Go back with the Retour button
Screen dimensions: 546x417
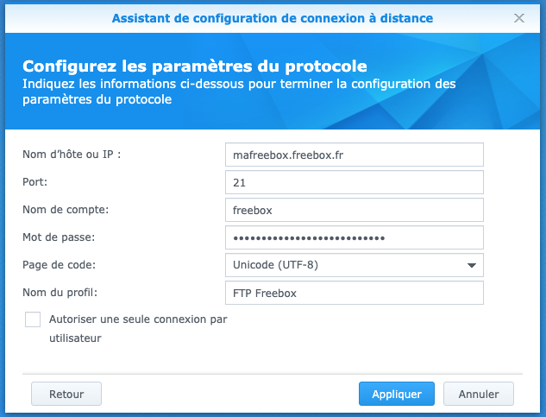[x=66, y=394]
